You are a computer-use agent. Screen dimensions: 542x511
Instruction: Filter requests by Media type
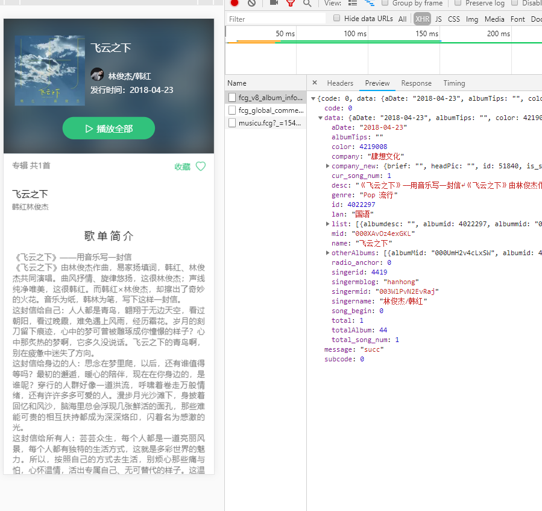[494, 19]
